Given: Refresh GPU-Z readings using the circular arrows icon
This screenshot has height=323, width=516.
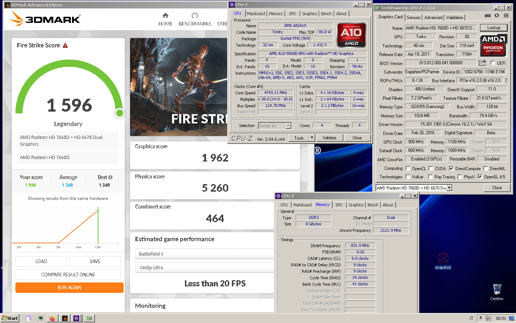Looking at the screenshot, I should (497, 16).
